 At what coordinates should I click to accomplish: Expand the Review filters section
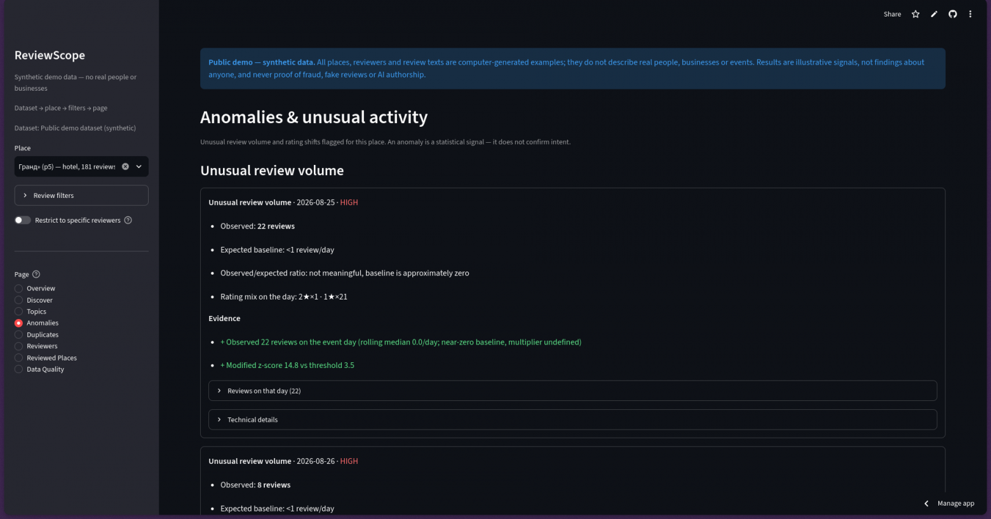tap(81, 195)
